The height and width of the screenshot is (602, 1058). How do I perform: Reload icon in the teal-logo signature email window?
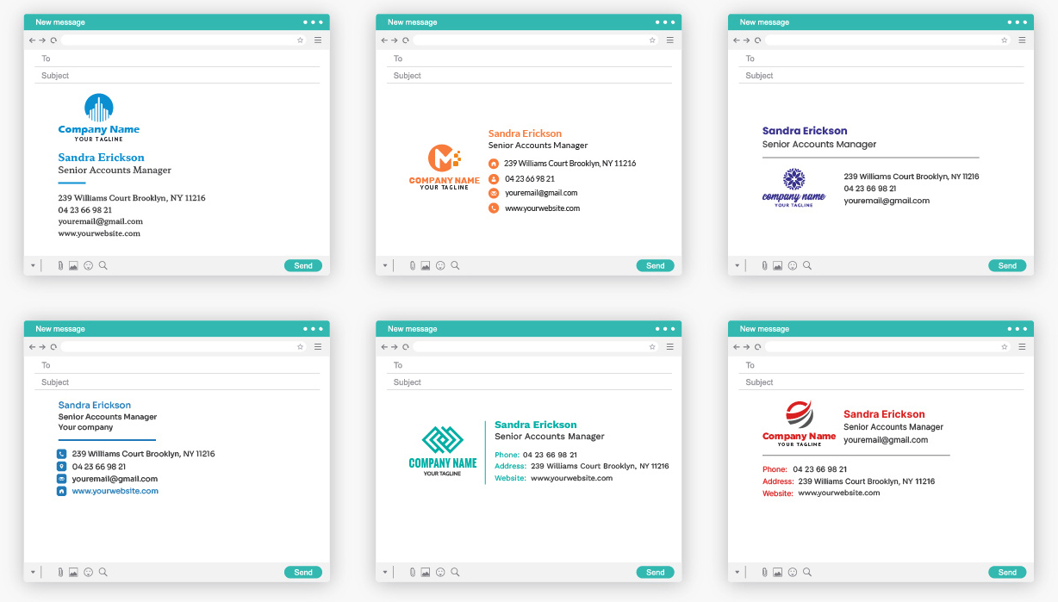[406, 347]
